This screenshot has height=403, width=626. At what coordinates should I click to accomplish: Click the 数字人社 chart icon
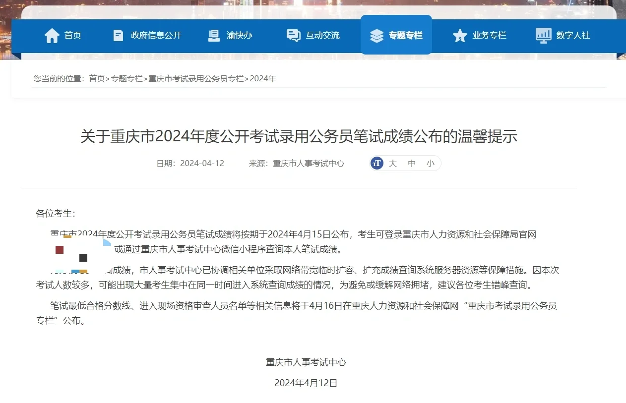coord(543,35)
